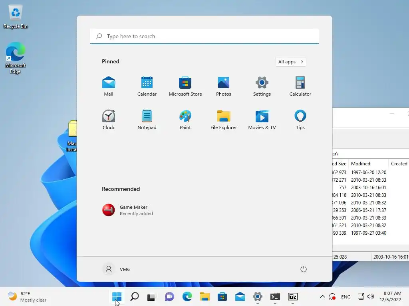Launch the Calculator app

[300, 86]
